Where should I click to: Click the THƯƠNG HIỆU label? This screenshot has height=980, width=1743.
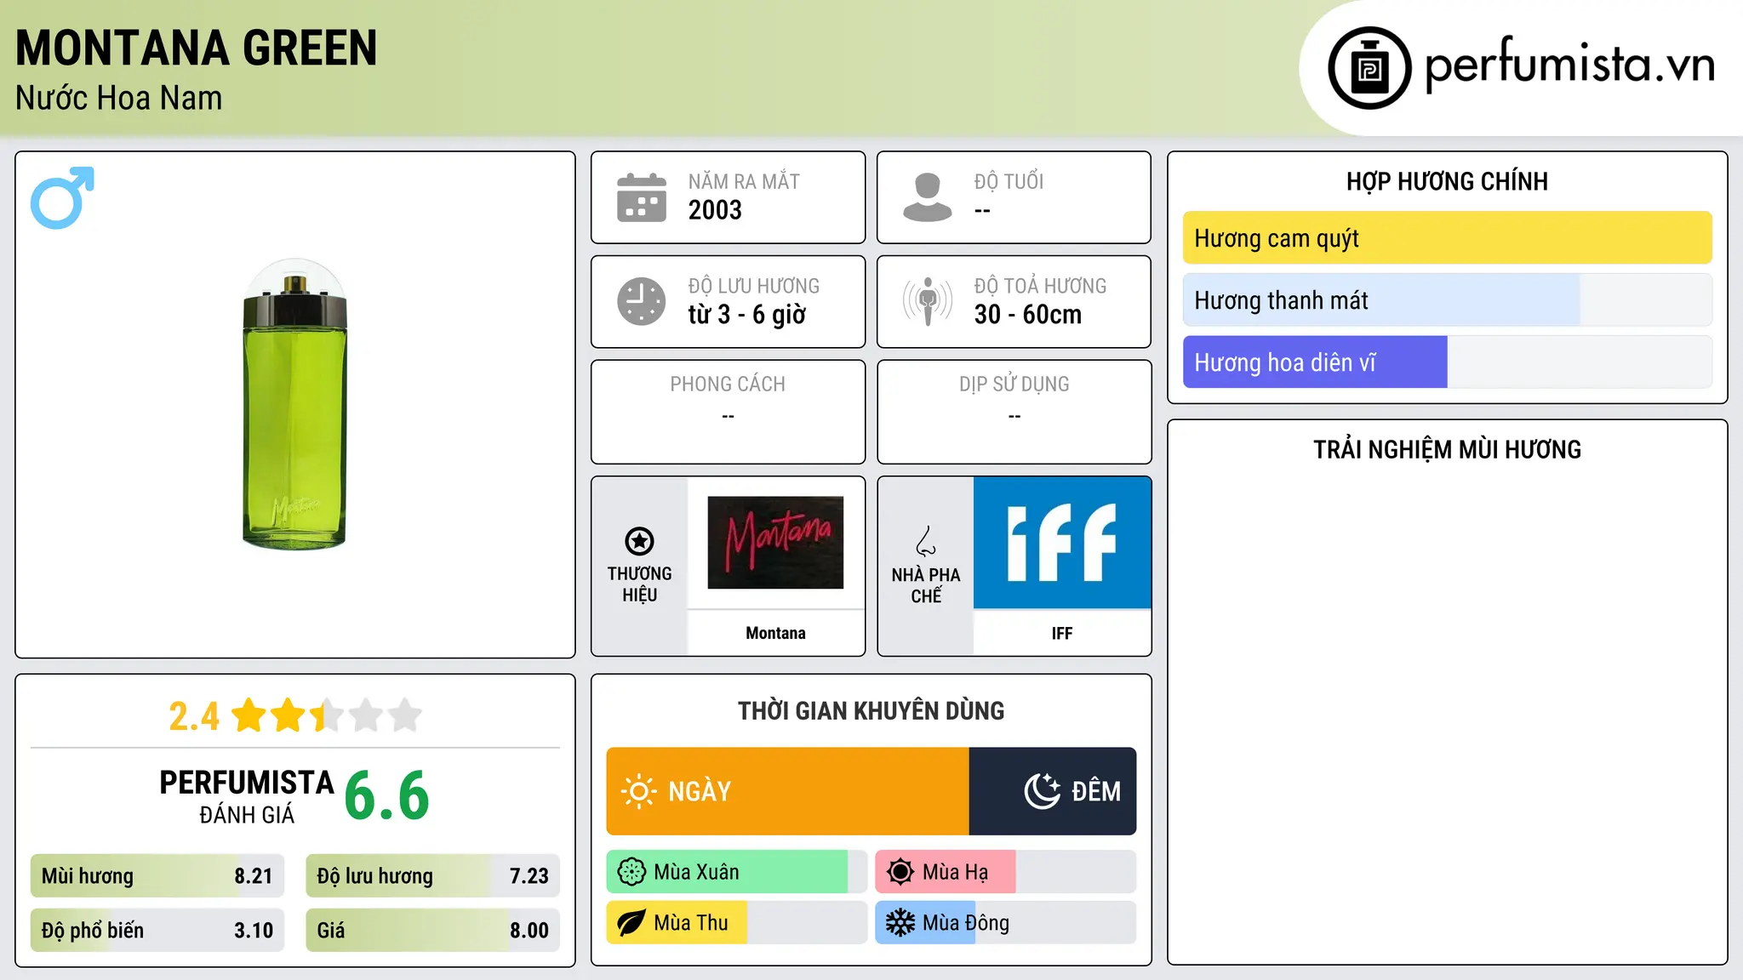(x=639, y=584)
